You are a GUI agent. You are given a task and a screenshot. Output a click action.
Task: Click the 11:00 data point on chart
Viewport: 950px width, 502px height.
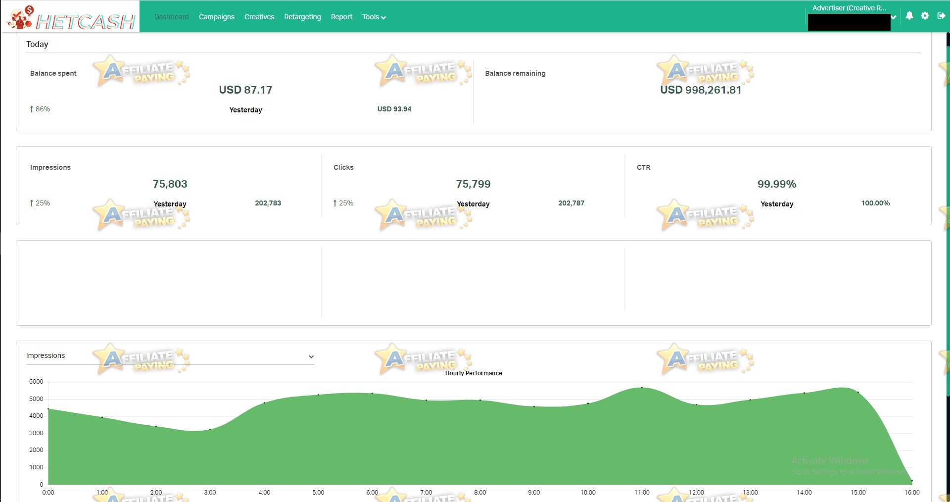click(x=642, y=388)
